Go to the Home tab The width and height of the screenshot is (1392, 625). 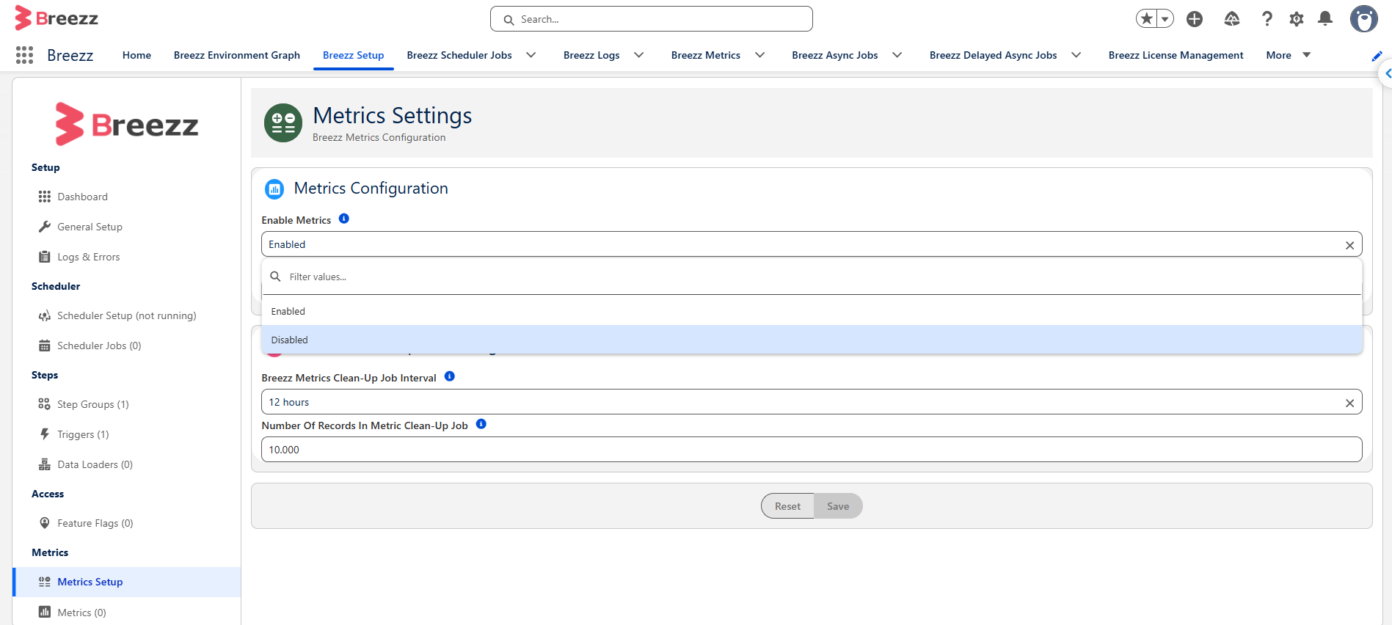[136, 55]
